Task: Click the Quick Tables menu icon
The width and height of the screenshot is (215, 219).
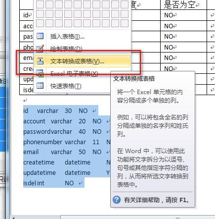Action: coord(40,86)
